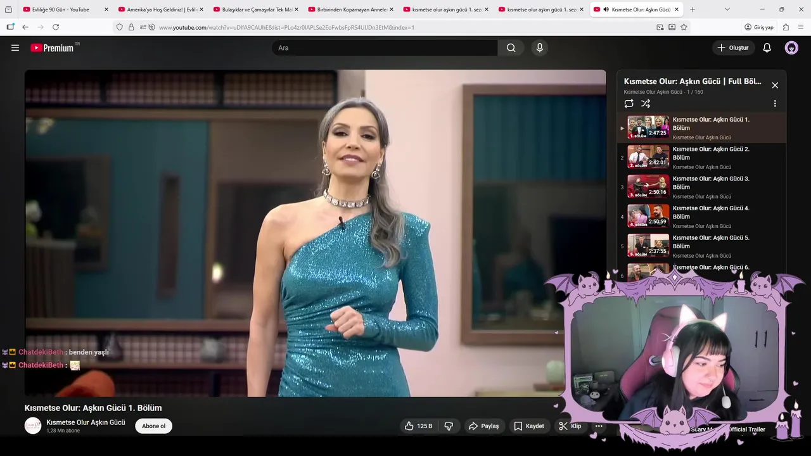Click the video player to pause
This screenshot has height=456, width=811.
tap(315, 233)
